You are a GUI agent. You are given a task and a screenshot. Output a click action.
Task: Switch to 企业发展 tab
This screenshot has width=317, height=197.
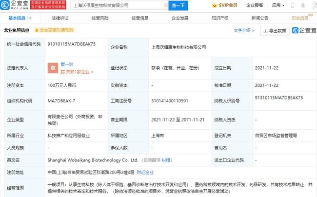coord(180,18)
